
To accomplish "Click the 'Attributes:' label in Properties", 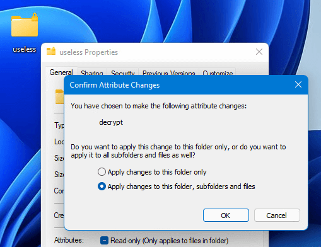I will (69, 240).
